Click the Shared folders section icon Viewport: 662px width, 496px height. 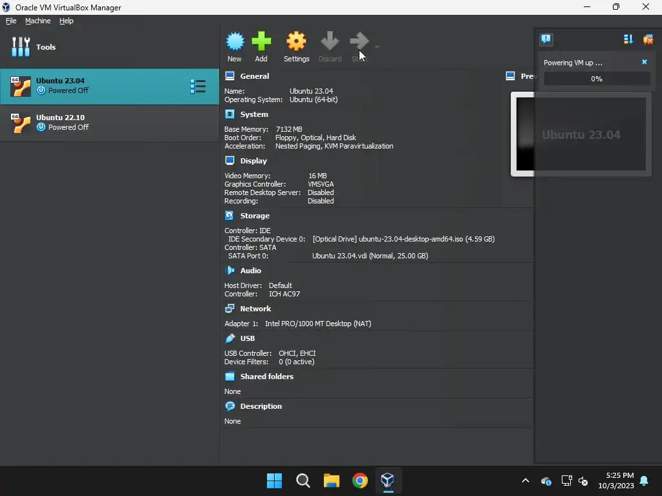(x=230, y=377)
